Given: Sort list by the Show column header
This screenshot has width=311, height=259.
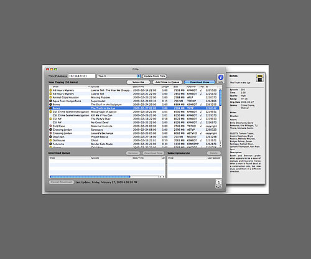Looking at the screenshot, I should [x=70, y=87].
